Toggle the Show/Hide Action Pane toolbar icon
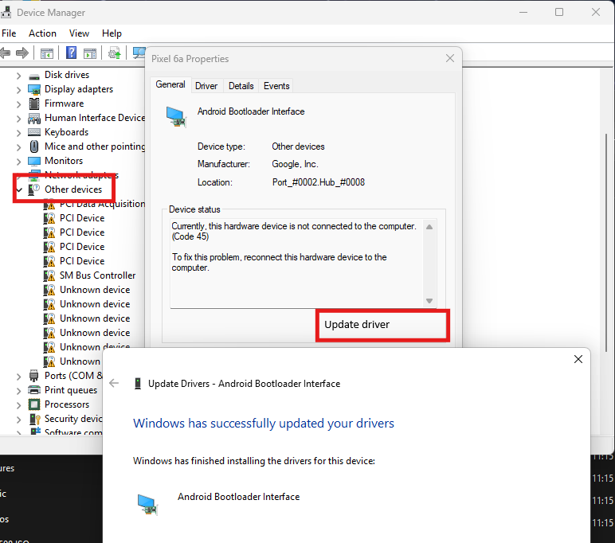Screen dimensions: 615x543 (x=90, y=53)
